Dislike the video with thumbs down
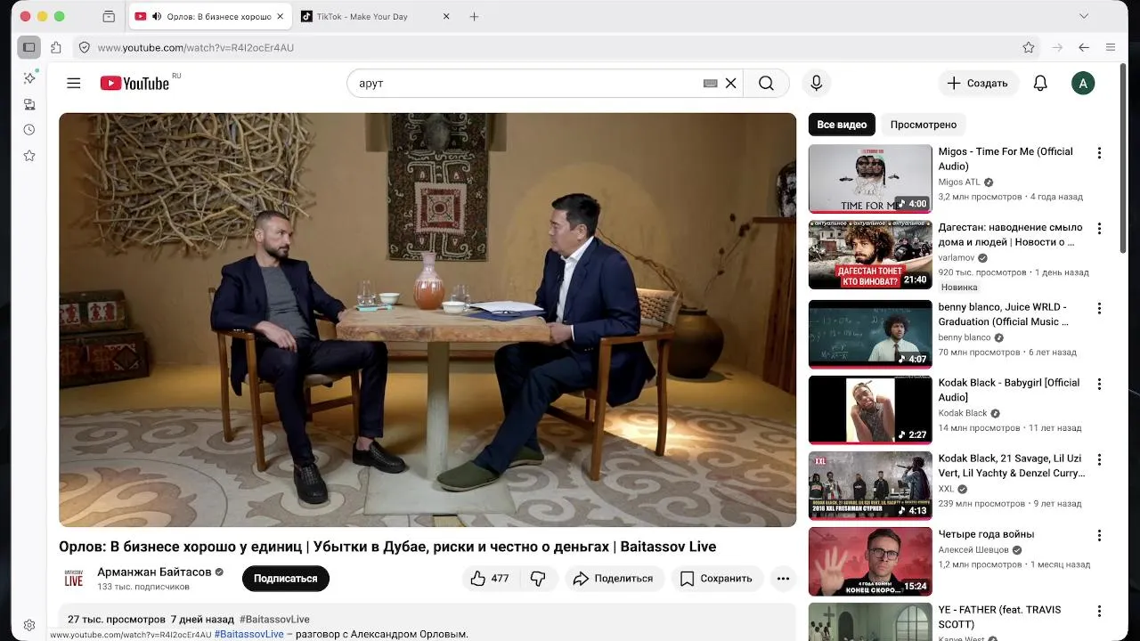Screen dimensions: 1140x641 point(538,579)
